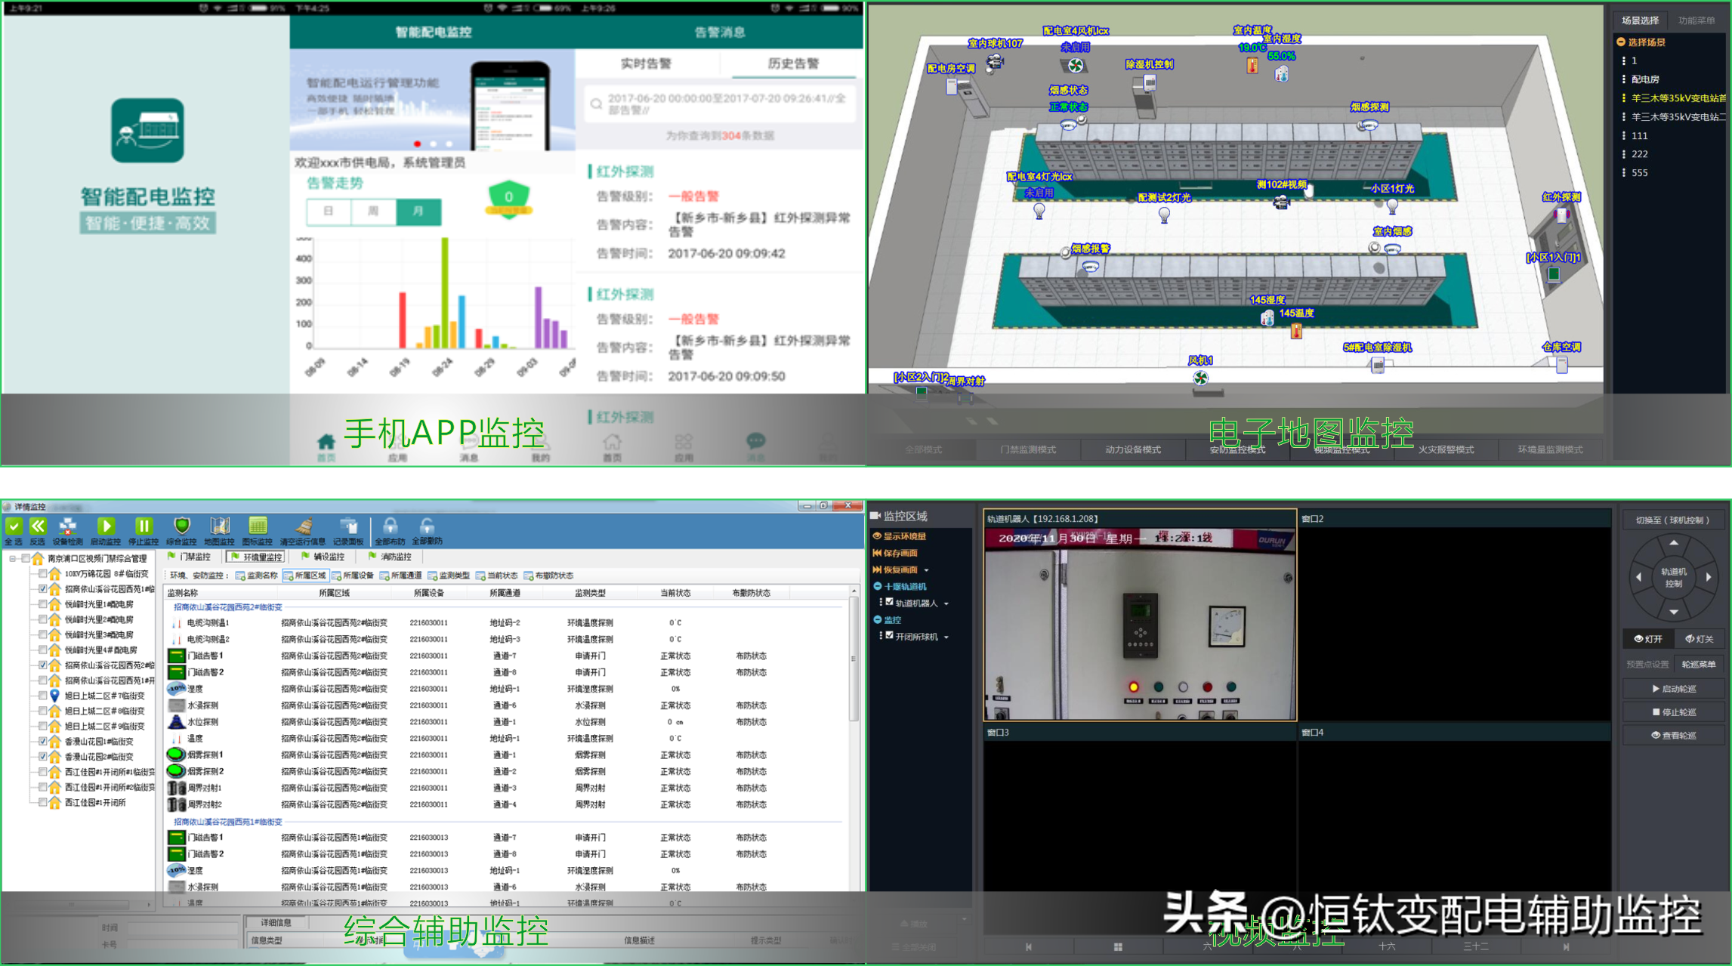Tap the 首页 home icon in app
This screenshot has height=966, width=1732.
click(326, 441)
